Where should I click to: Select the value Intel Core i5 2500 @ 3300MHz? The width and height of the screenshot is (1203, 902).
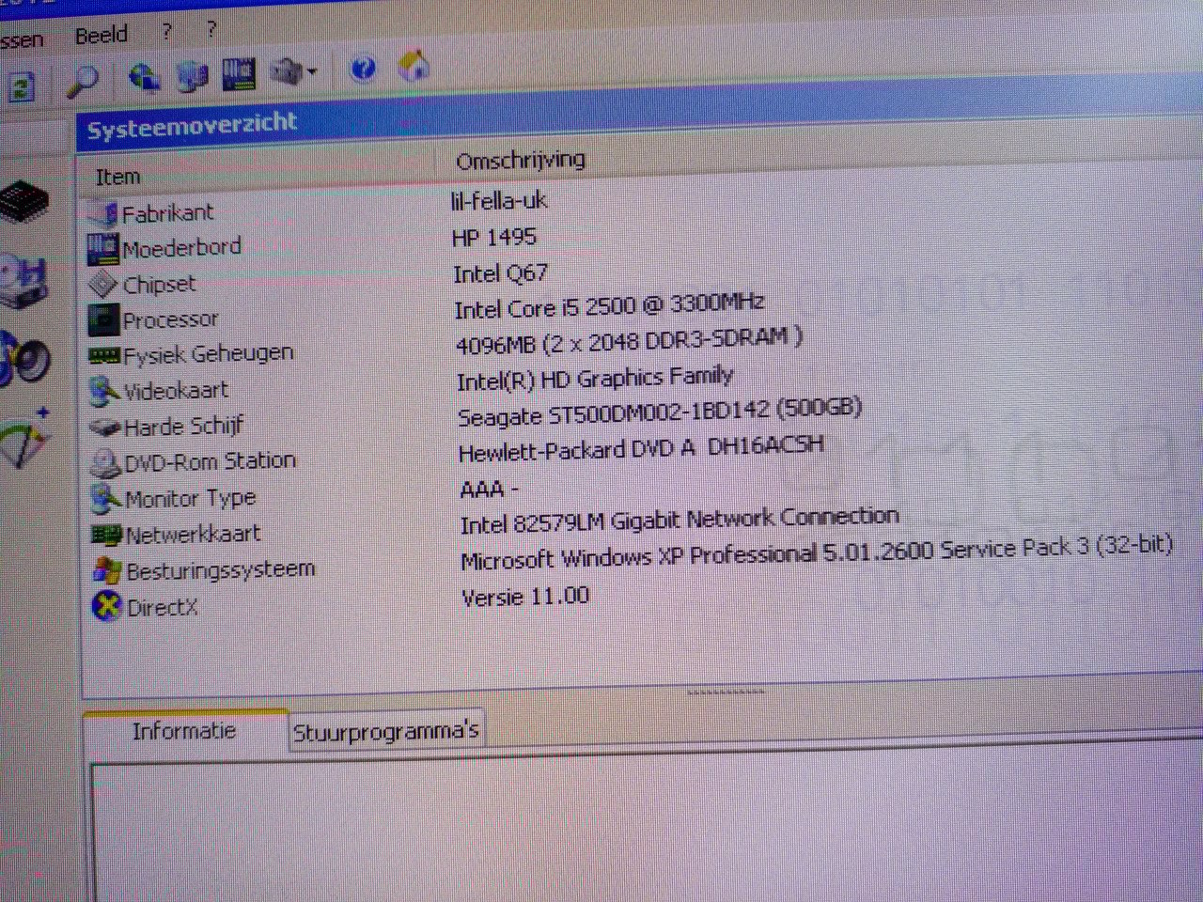(x=609, y=306)
